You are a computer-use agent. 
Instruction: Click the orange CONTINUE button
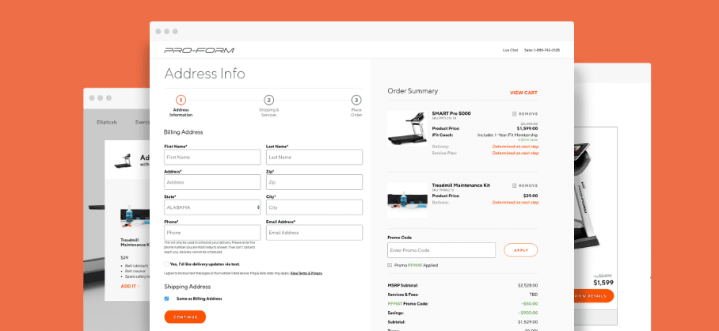tap(185, 317)
